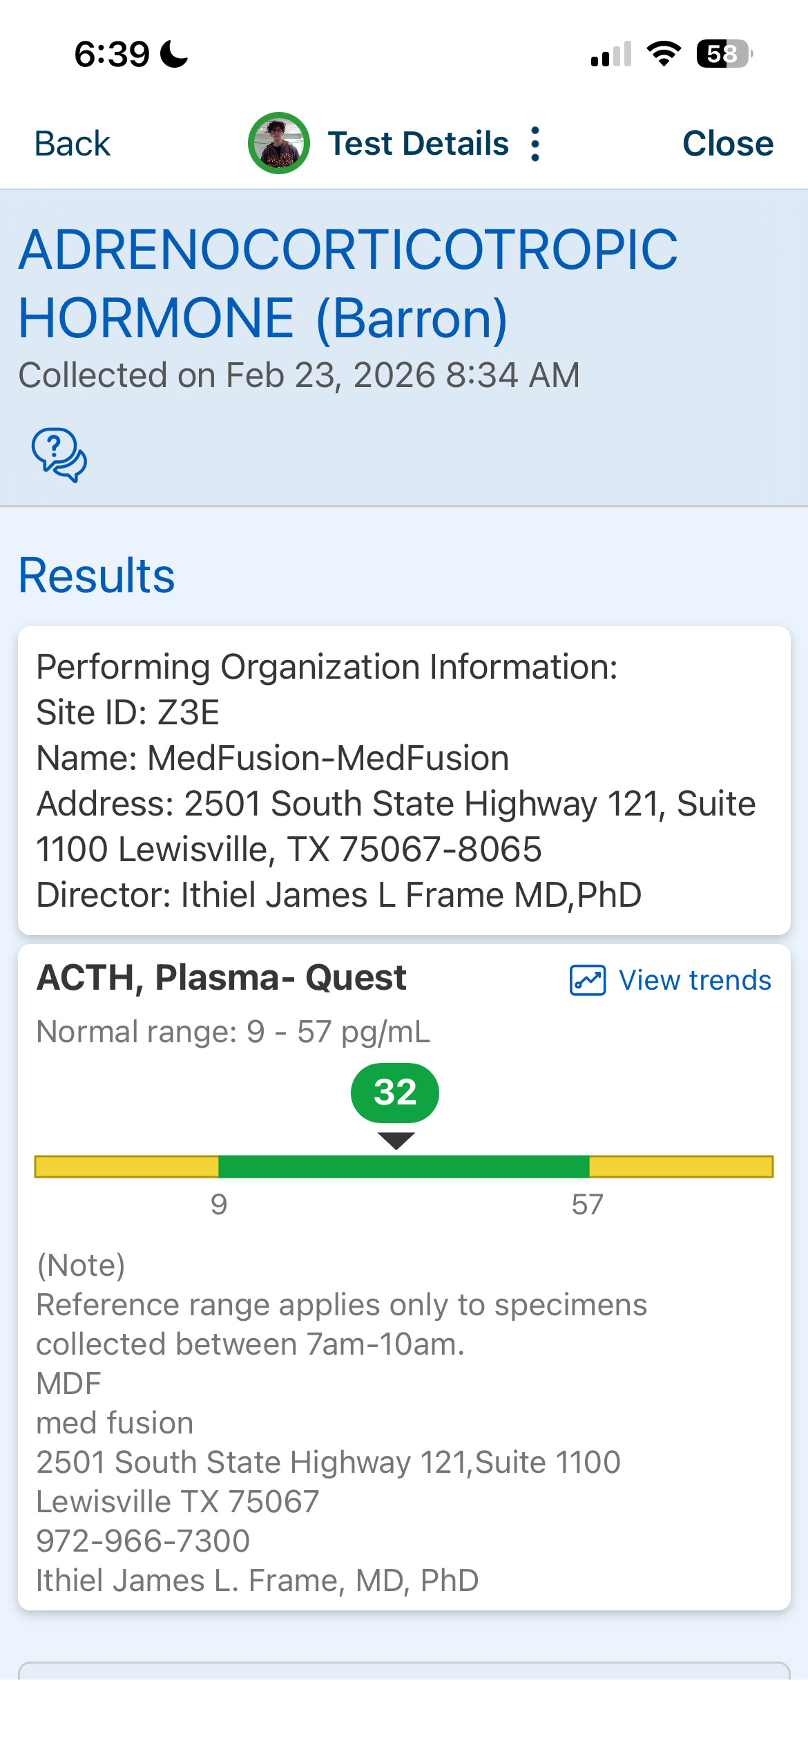Tap the green normal range bar
This screenshot has width=808, height=1750.
[x=403, y=1166]
